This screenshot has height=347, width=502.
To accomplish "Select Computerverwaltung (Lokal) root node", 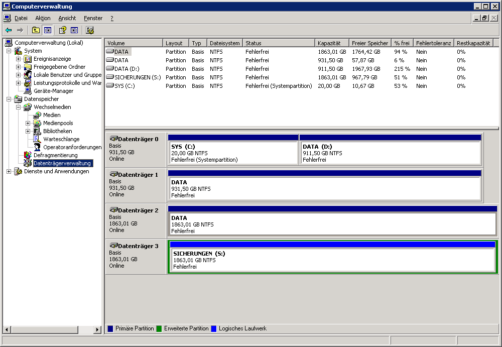I will point(49,43).
